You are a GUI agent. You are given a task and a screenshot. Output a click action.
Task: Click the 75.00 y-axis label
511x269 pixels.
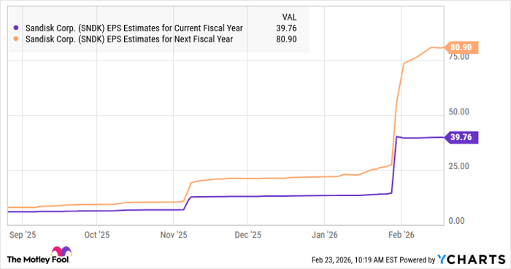click(x=459, y=58)
